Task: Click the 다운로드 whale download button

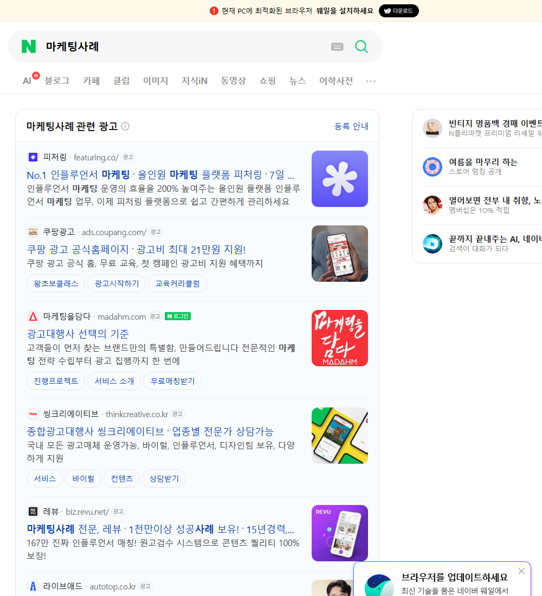Action: [398, 11]
